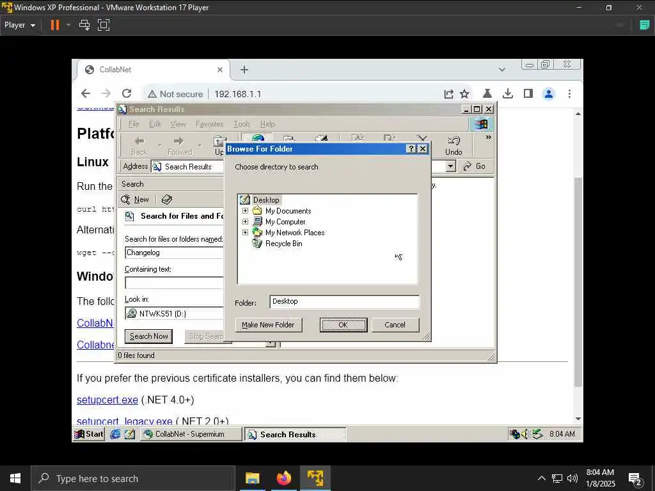Viewport: 655px width, 491px height.
Task: Click the Containing text input field
Action: point(174,283)
